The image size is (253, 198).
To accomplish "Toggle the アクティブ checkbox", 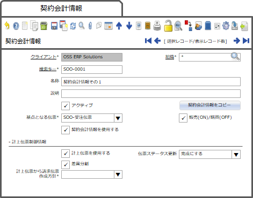I will (66, 105).
